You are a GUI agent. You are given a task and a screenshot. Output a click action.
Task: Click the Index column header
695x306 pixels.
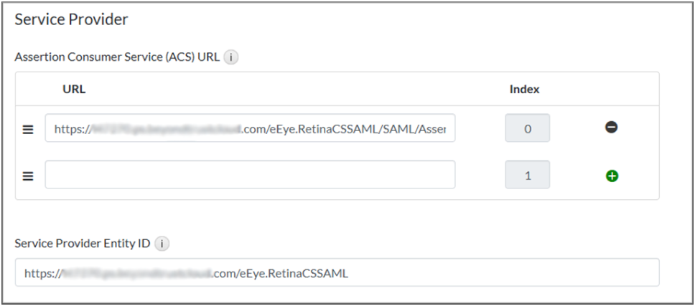click(x=524, y=89)
